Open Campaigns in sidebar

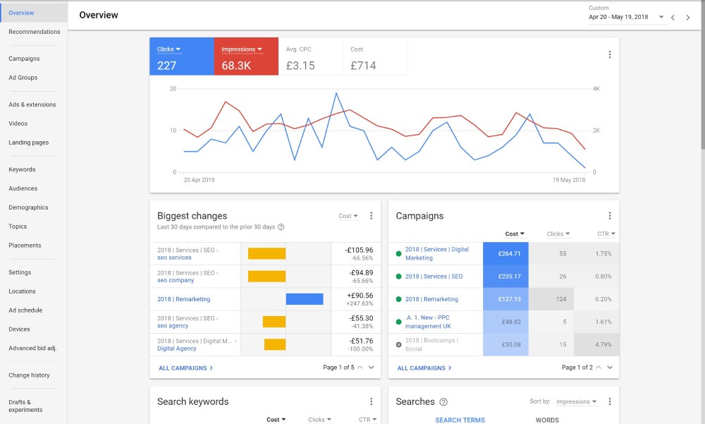[24, 59]
